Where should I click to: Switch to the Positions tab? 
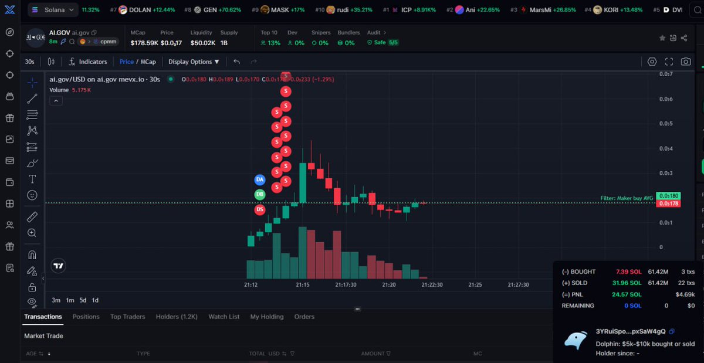point(86,317)
